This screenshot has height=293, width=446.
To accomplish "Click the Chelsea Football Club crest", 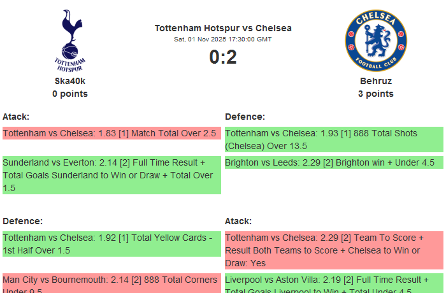I will tap(375, 40).
